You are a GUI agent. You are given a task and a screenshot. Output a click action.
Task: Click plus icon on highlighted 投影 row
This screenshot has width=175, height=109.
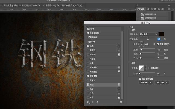point(119,85)
